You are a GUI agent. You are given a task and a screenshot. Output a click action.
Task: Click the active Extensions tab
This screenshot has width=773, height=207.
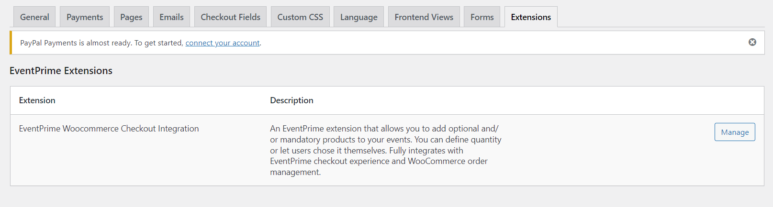[x=530, y=17]
